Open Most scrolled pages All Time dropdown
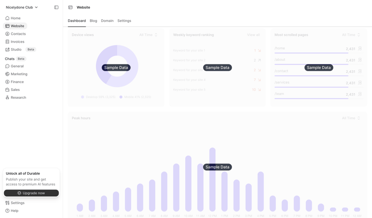Screen dimensions: 372x218 pyautogui.click(x=351, y=35)
